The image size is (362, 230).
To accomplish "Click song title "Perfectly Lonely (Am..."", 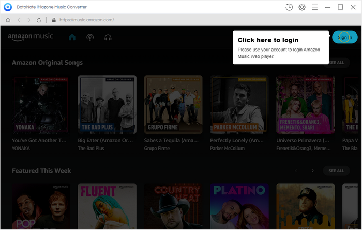I will [237, 140].
